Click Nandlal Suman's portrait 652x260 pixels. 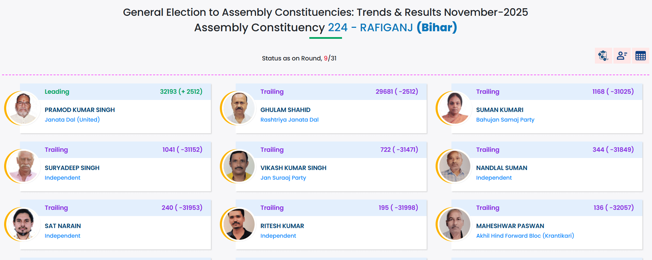[x=455, y=166]
